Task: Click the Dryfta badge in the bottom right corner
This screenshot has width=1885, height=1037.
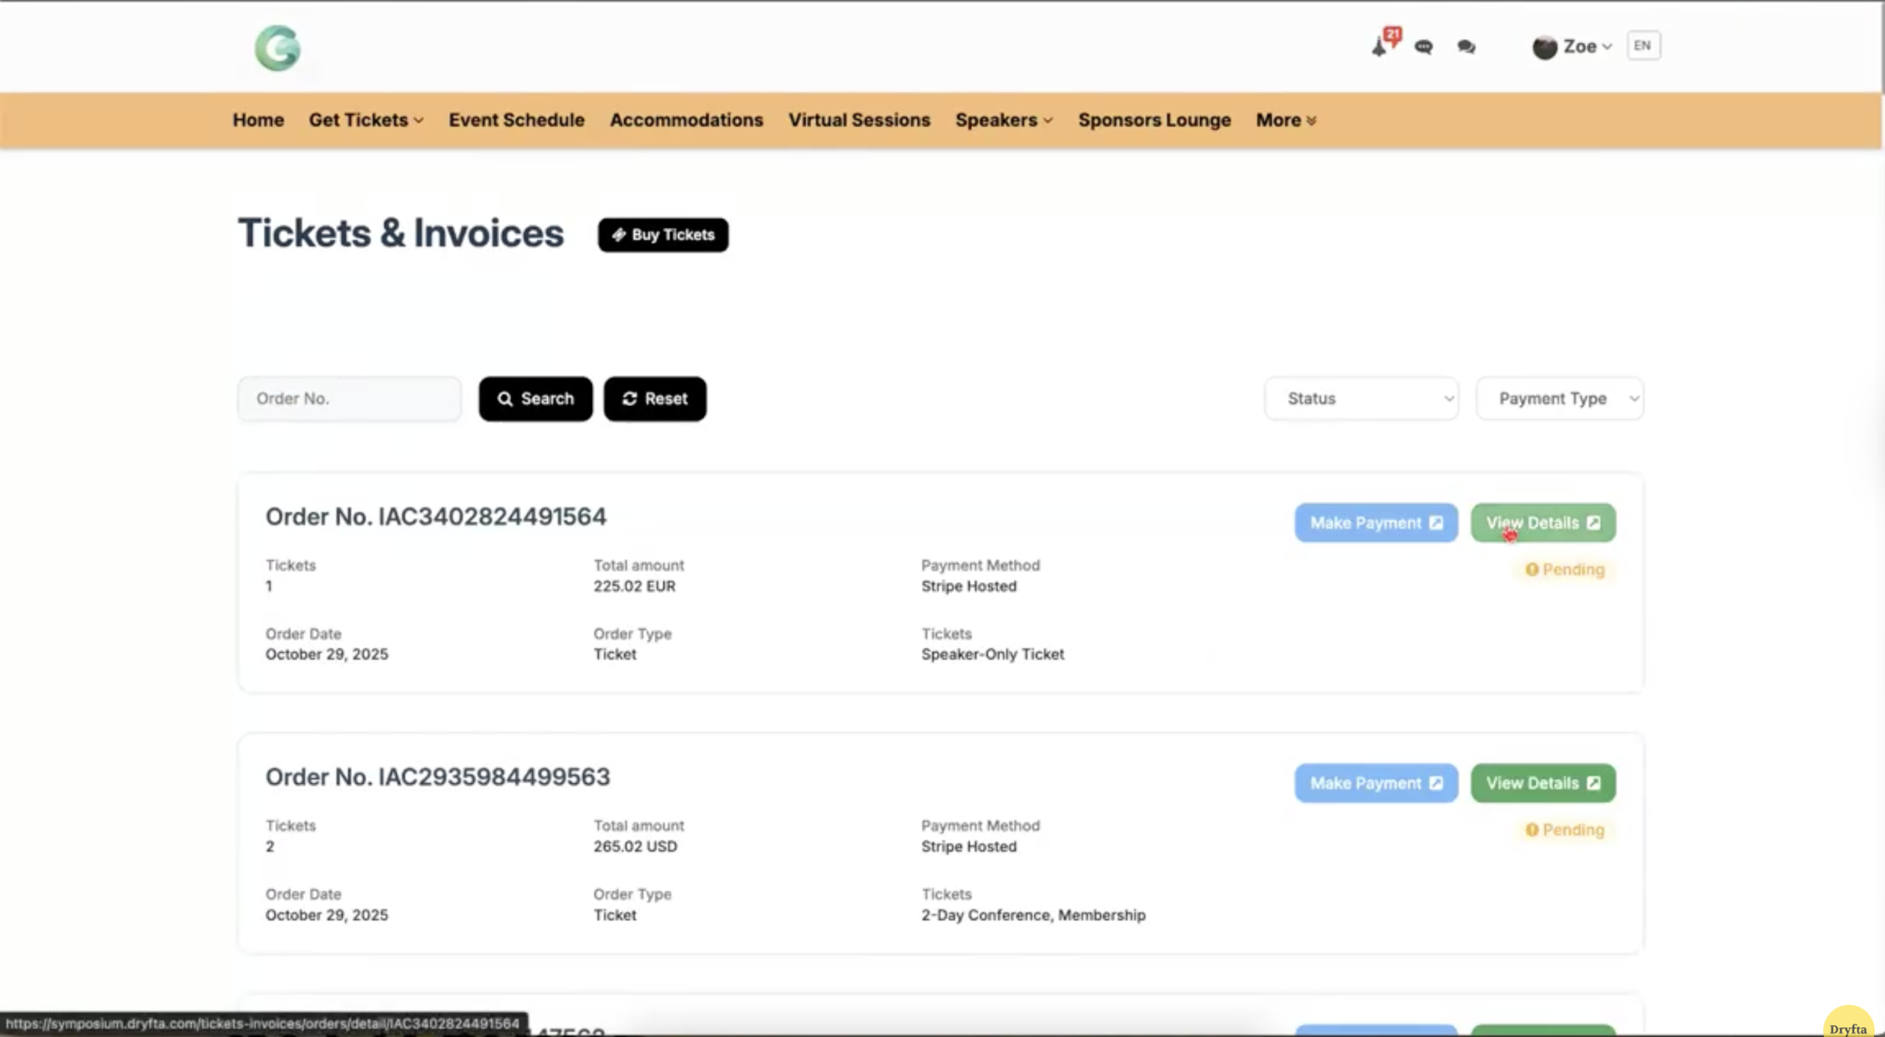Action: (x=1849, y=1024)
